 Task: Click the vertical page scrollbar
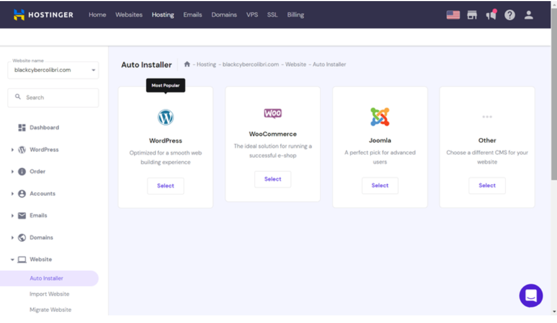click(x=554, y=96)
